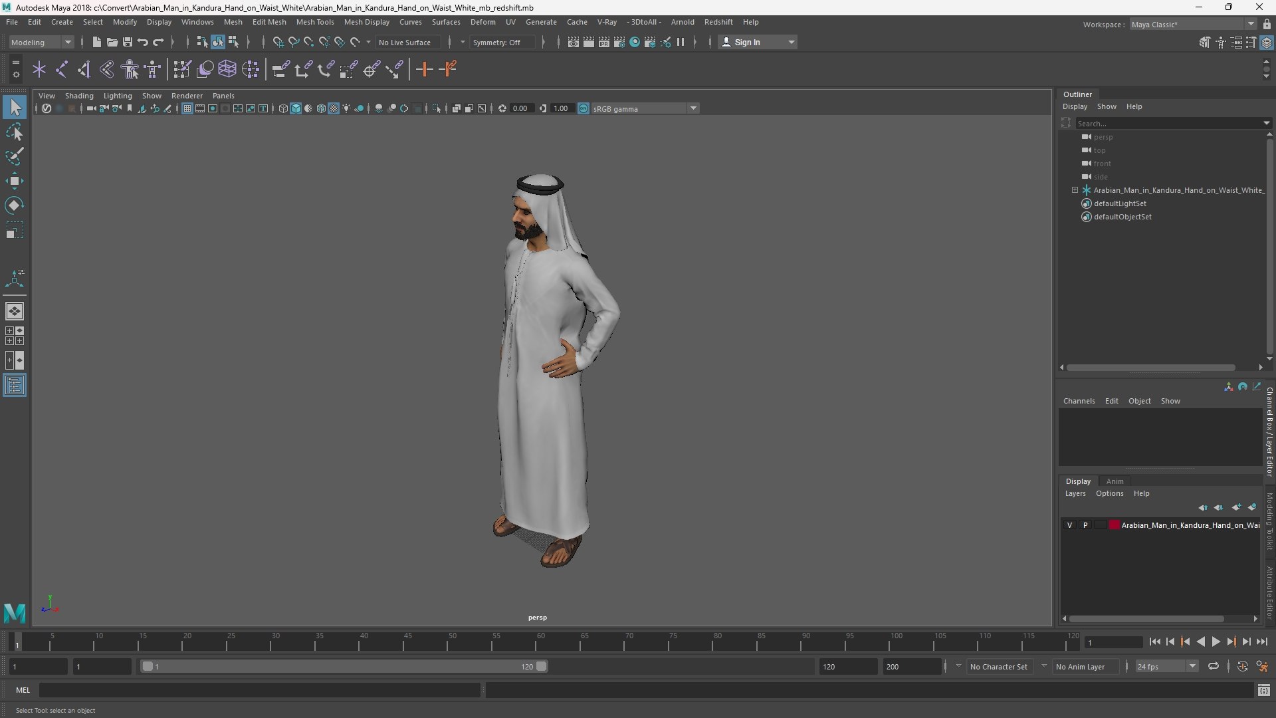Image resolution: width=1276 pixels, height=718 pixels.
Task: Open animation preferences icon
Action: click(1261, 666)
